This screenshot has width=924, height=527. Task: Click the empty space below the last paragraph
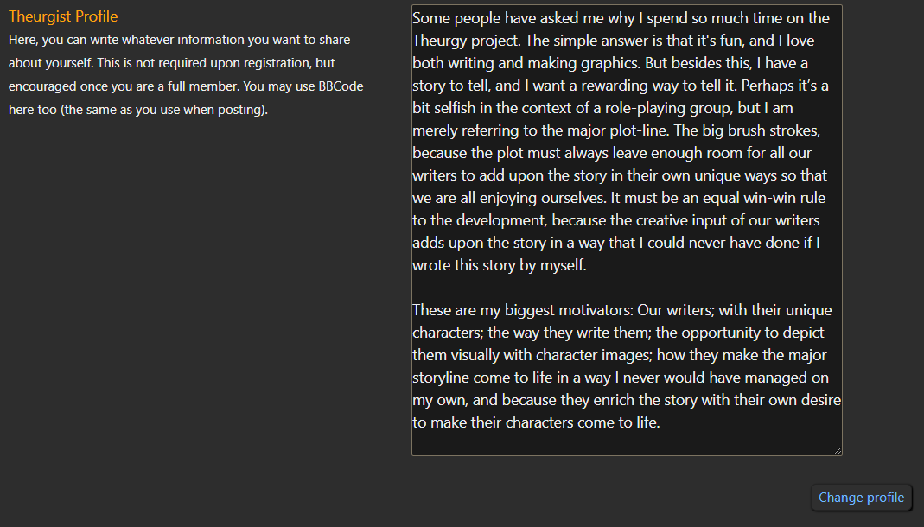627,443
